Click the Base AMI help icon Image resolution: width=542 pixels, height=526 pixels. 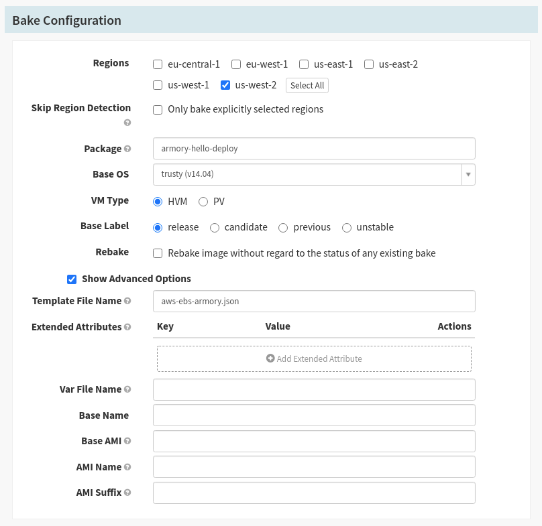click(127, 441)
